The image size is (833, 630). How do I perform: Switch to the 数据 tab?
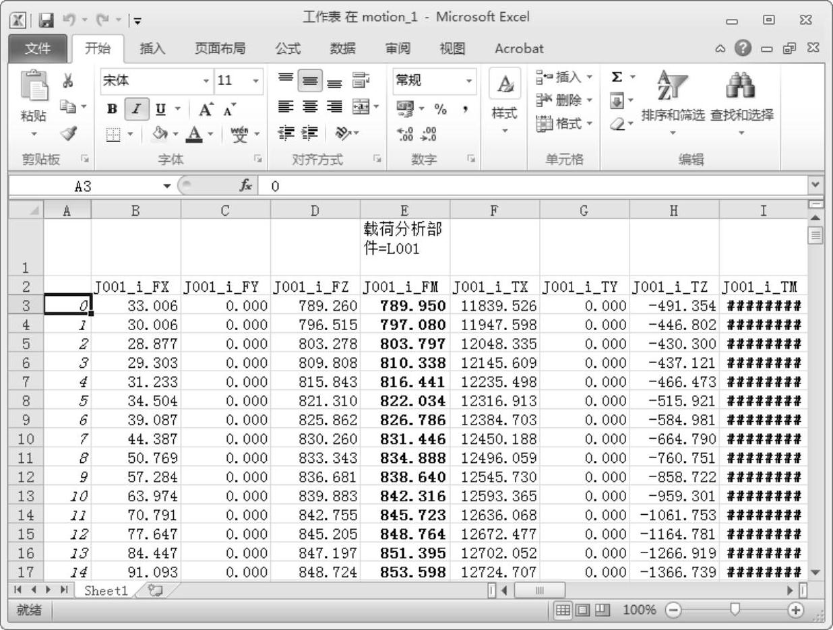(x=343, y=49)
